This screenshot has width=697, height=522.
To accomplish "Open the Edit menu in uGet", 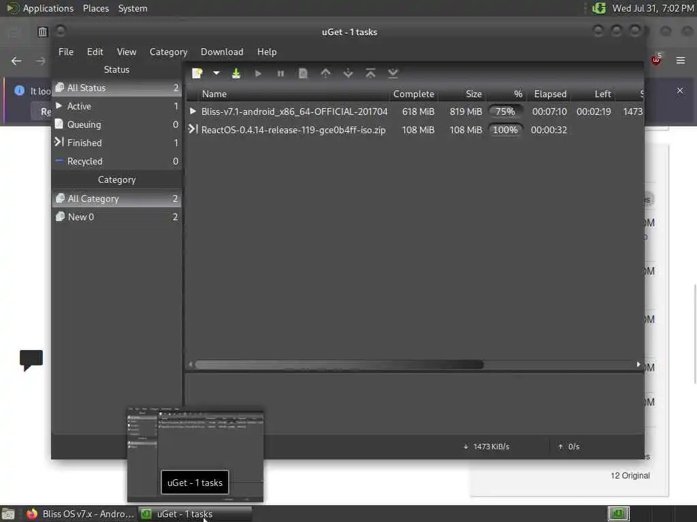I will pyautogui.click(x=95, y=52).
